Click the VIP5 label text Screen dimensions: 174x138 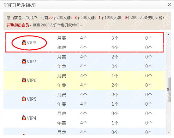coord(32,99)
